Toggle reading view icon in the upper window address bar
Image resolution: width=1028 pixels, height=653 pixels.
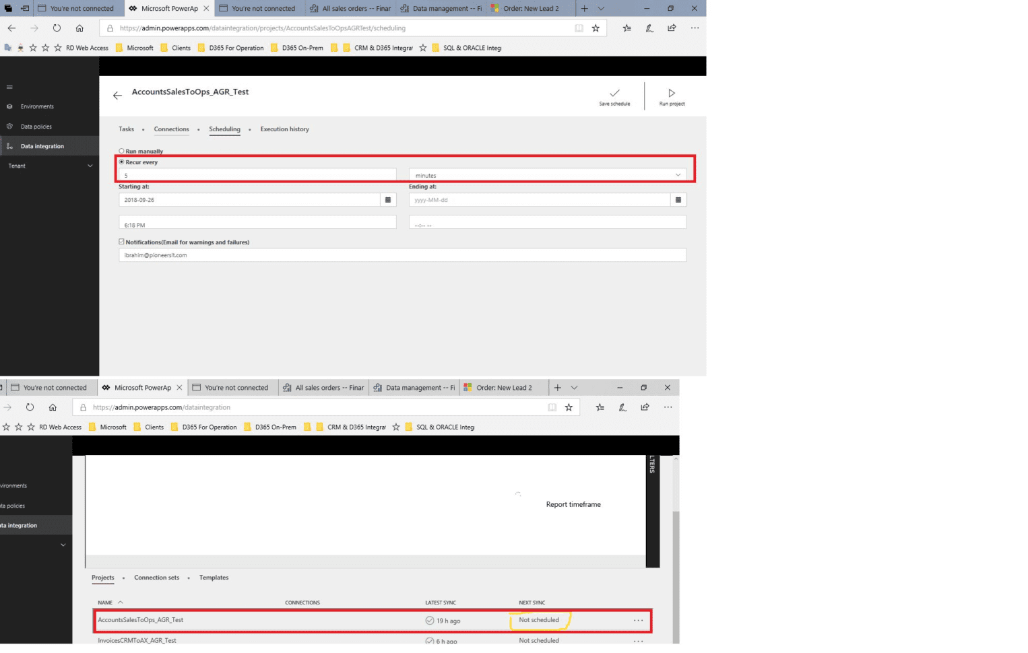click(579, 28)
